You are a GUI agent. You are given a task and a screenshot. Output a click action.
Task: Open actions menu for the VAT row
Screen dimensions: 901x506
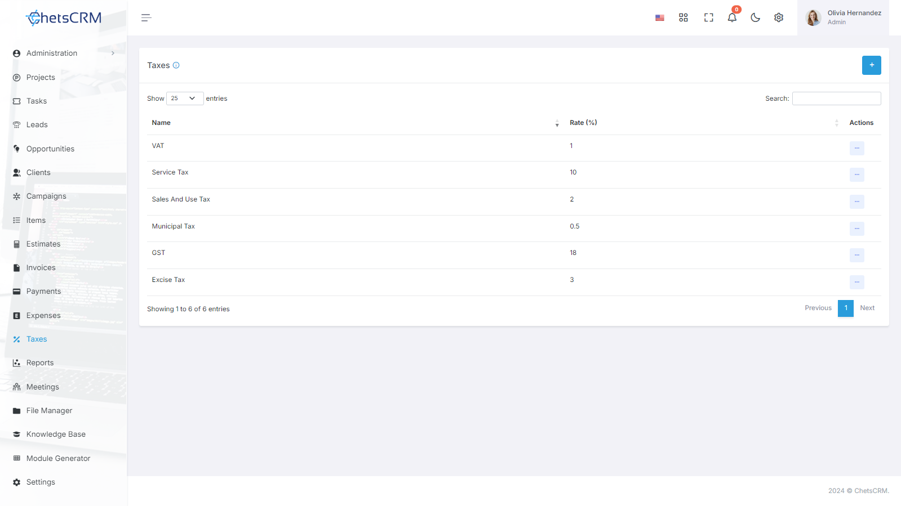(856, 148)
